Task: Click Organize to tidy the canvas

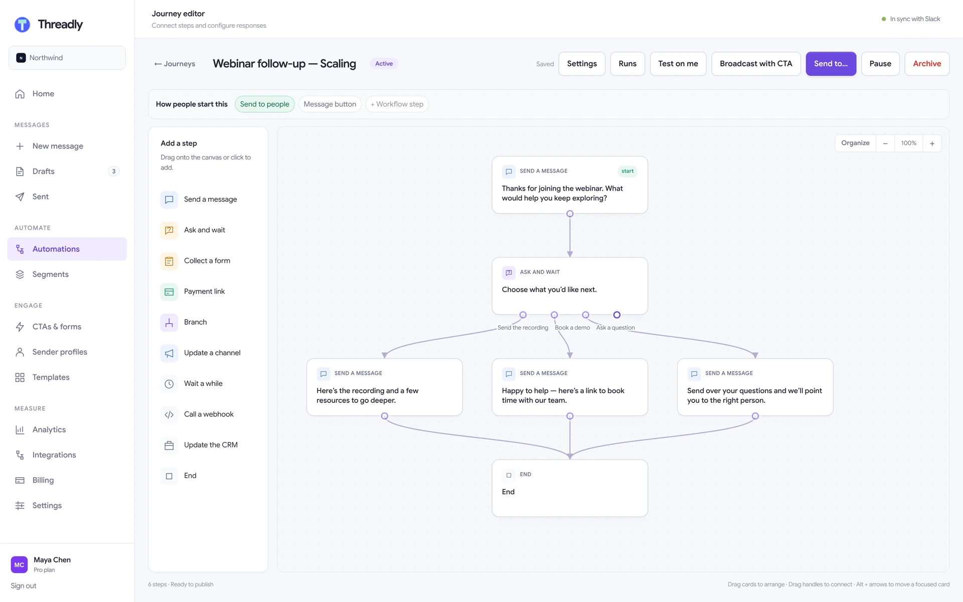Action: coord(855,143)
